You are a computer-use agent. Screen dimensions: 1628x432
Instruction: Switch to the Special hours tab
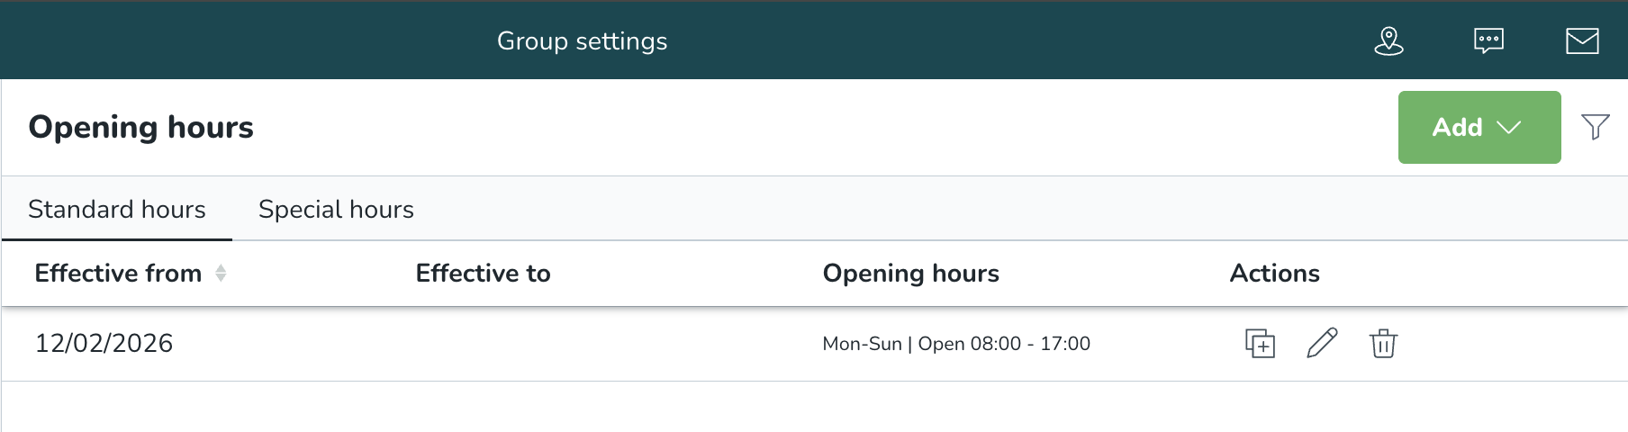pyautogui.click(x=336, y=210)
